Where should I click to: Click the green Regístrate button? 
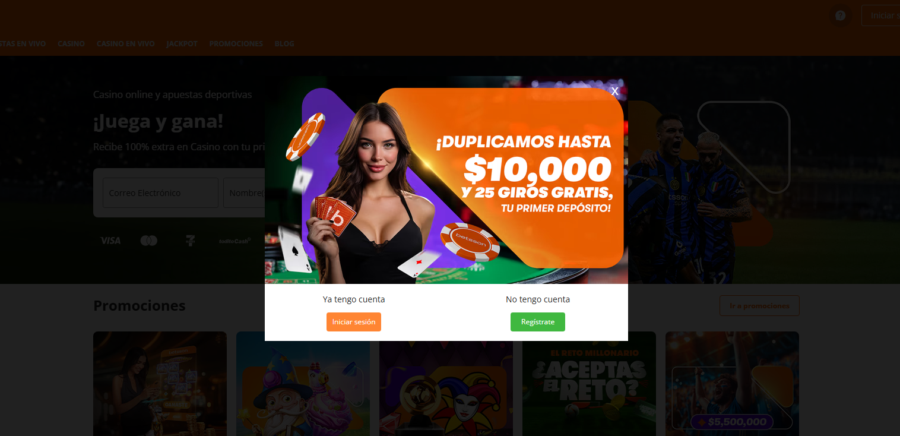pyautogui.click(x=538, y=322)
